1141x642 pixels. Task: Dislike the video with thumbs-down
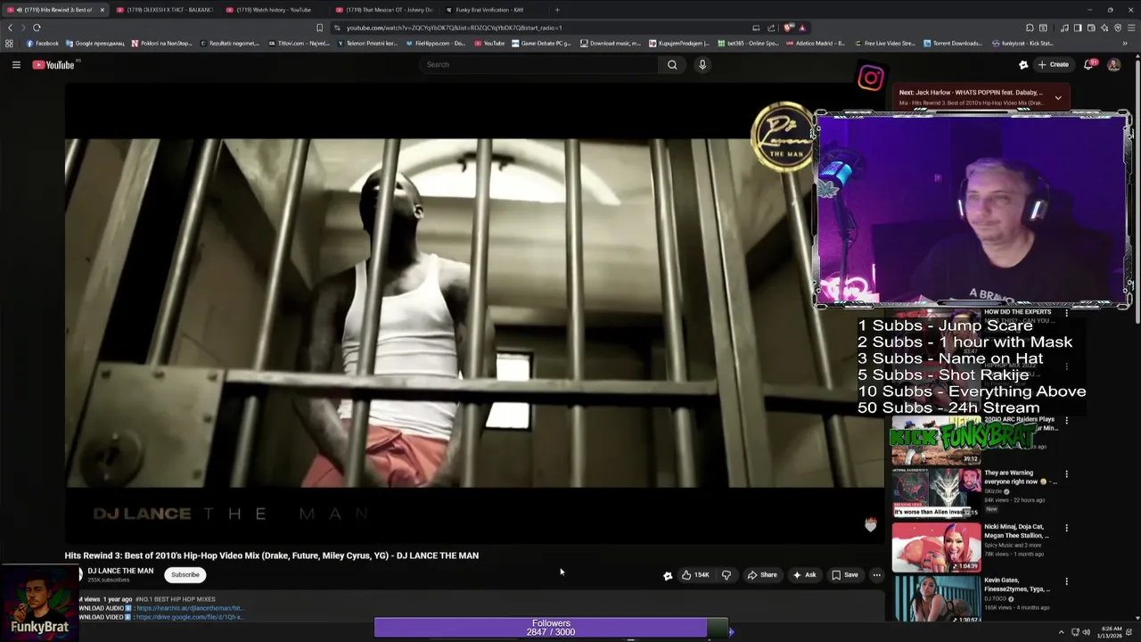[x=726, y=575]
